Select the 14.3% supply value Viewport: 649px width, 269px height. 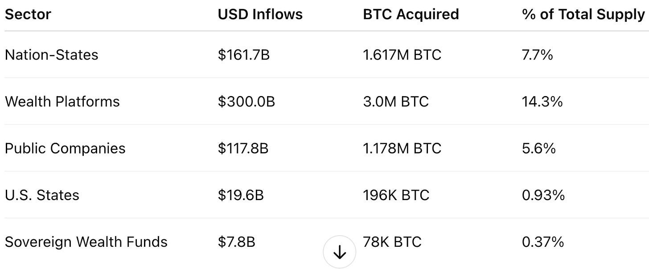click(542, 101)
